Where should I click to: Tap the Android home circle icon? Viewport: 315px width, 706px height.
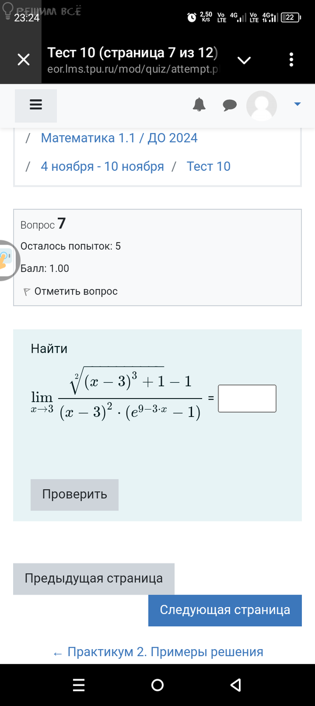(x=157, y=684)
